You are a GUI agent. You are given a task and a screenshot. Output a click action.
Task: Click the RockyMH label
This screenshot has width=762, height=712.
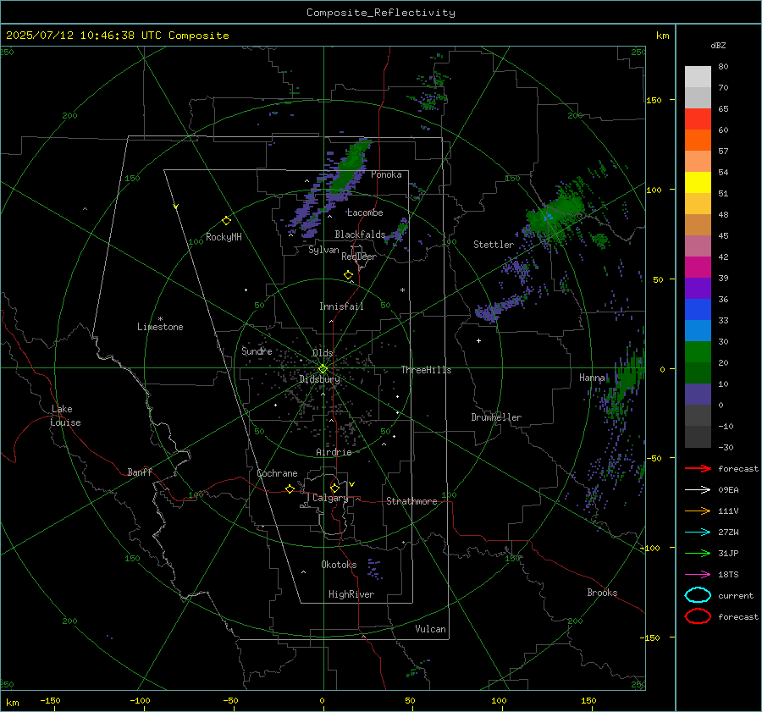(x=224, y=237)
